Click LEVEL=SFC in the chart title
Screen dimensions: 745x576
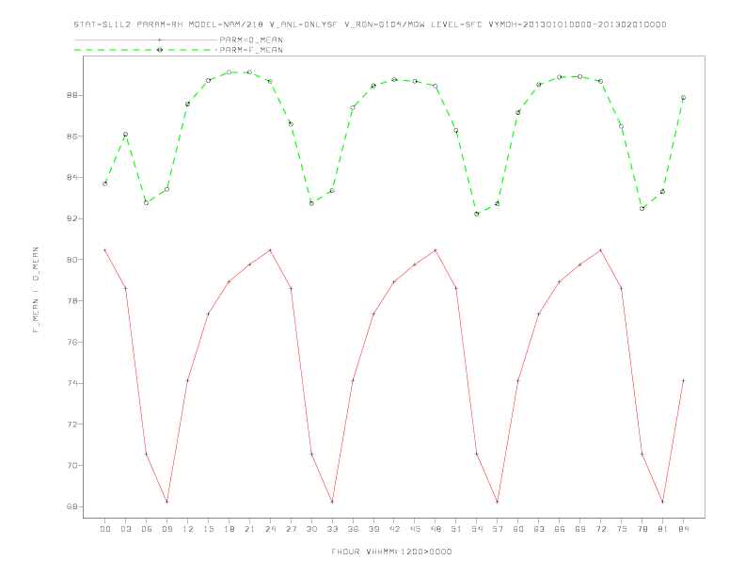[x=456, y=24]
